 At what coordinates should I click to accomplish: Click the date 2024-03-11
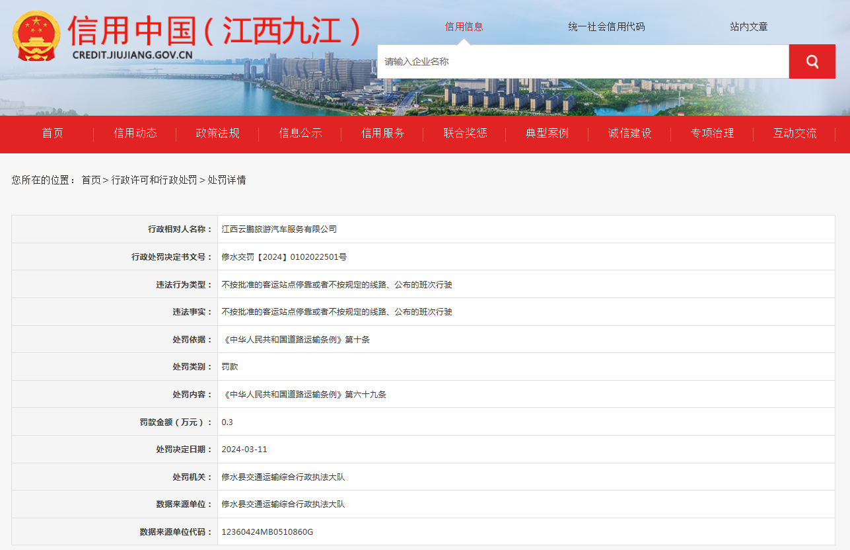point(244,450)
